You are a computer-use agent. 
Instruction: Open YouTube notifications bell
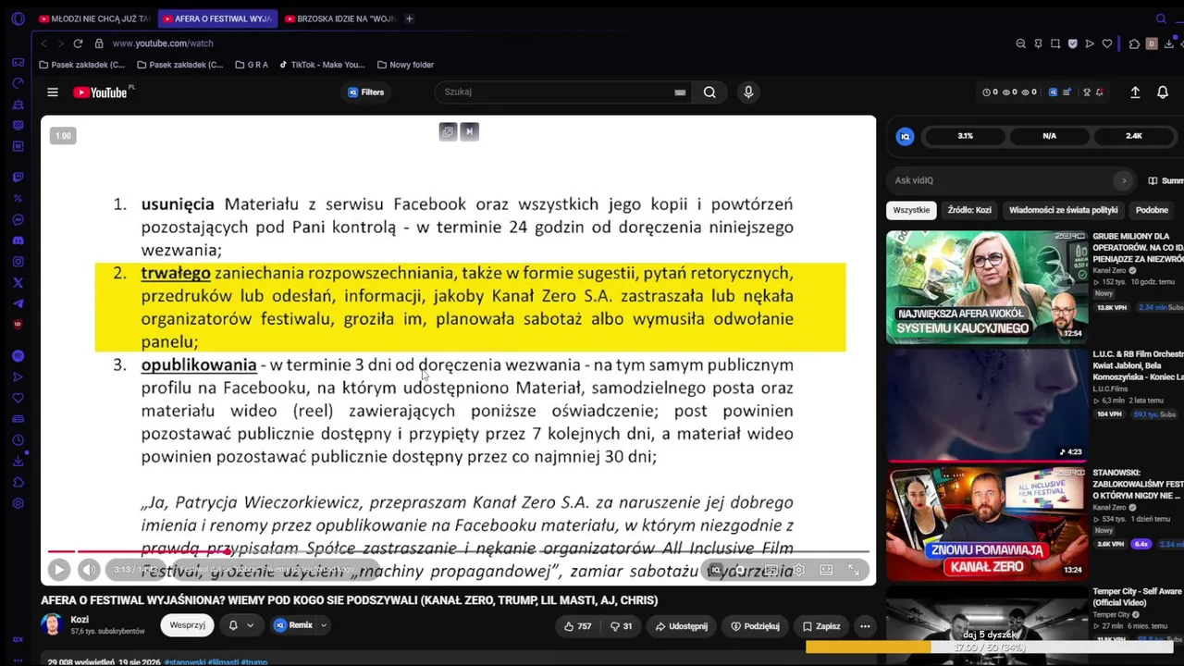1163,92
